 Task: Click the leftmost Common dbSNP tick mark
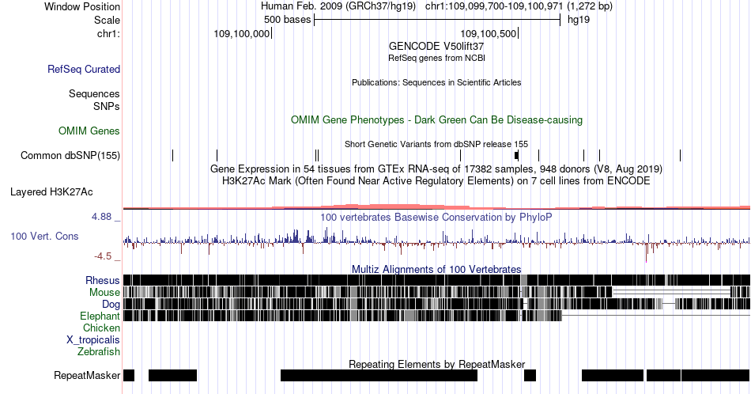[x=173, y=155]
